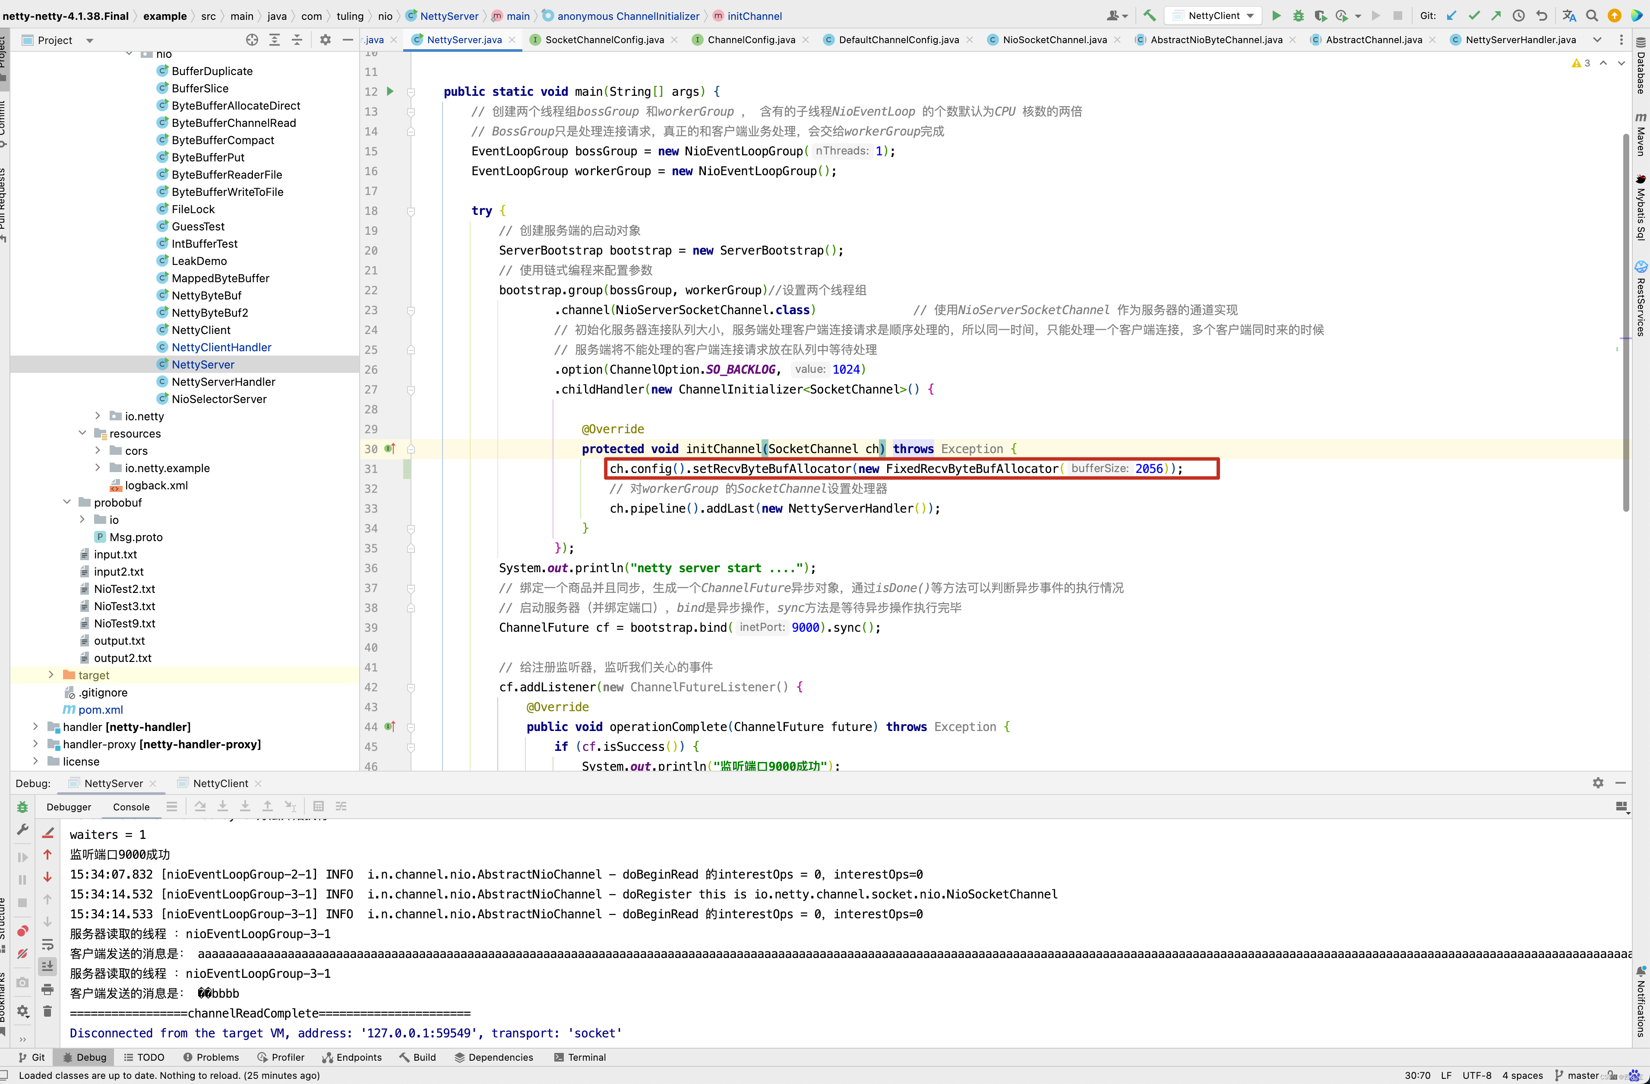Open Search Everywhere magnifier icon
Image resolution: width=1650 pixels, height=1084 pixels.
1593,15
